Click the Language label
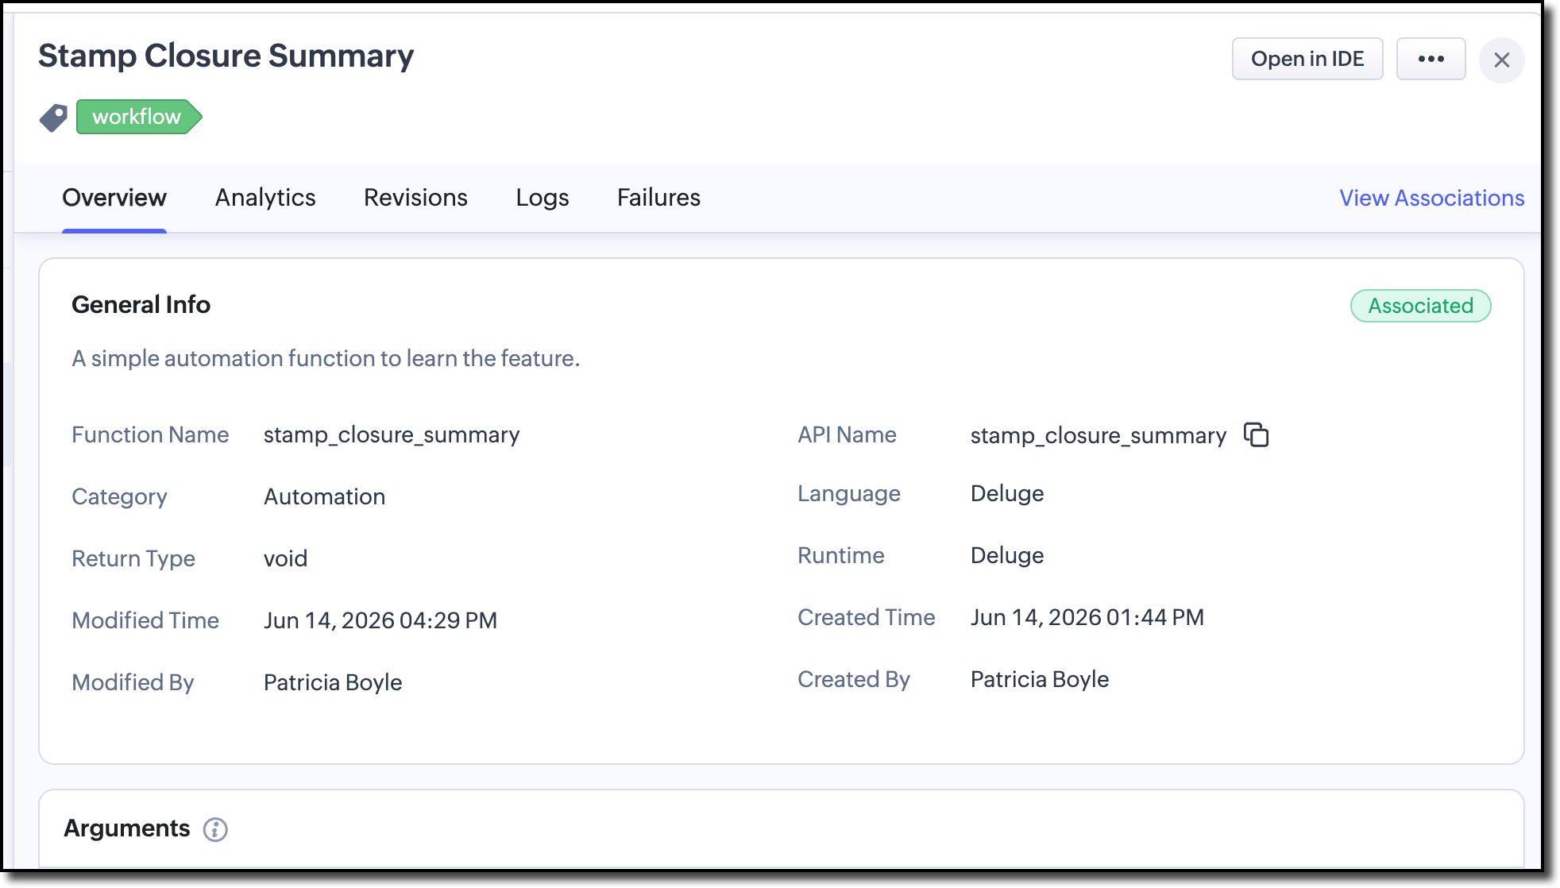This screenshot has width=1560, height=888. pyautogui.click(x=849, y=494)
